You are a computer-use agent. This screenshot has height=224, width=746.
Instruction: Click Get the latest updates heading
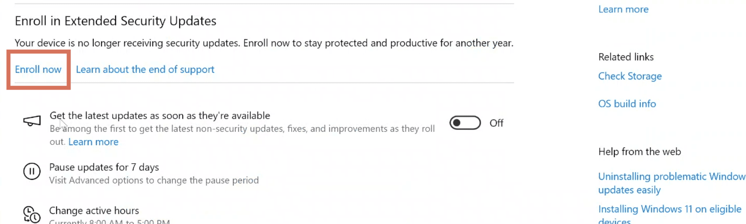[x=160, y=116]
